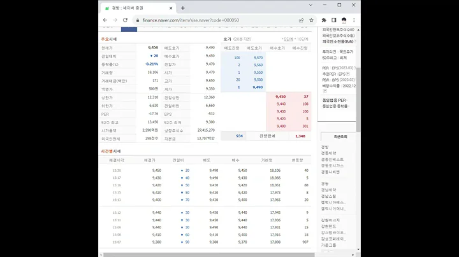Click the 동일업종 등락률 link
This screenshot has width=459, height=257.
coord(335,106)
